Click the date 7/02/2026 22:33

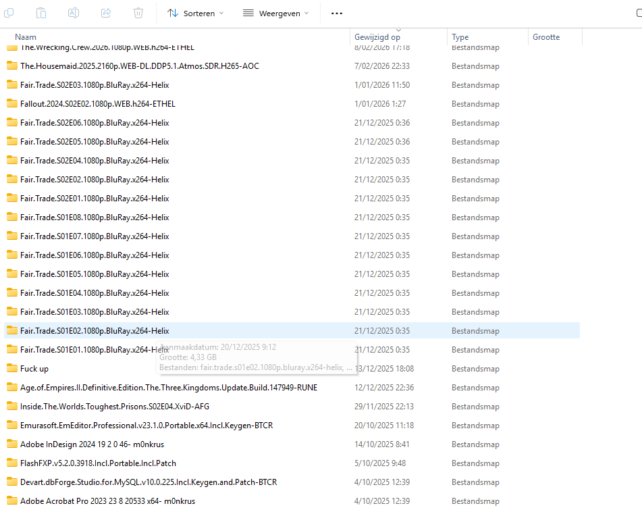pyautogui.click(x=382, y=66)
